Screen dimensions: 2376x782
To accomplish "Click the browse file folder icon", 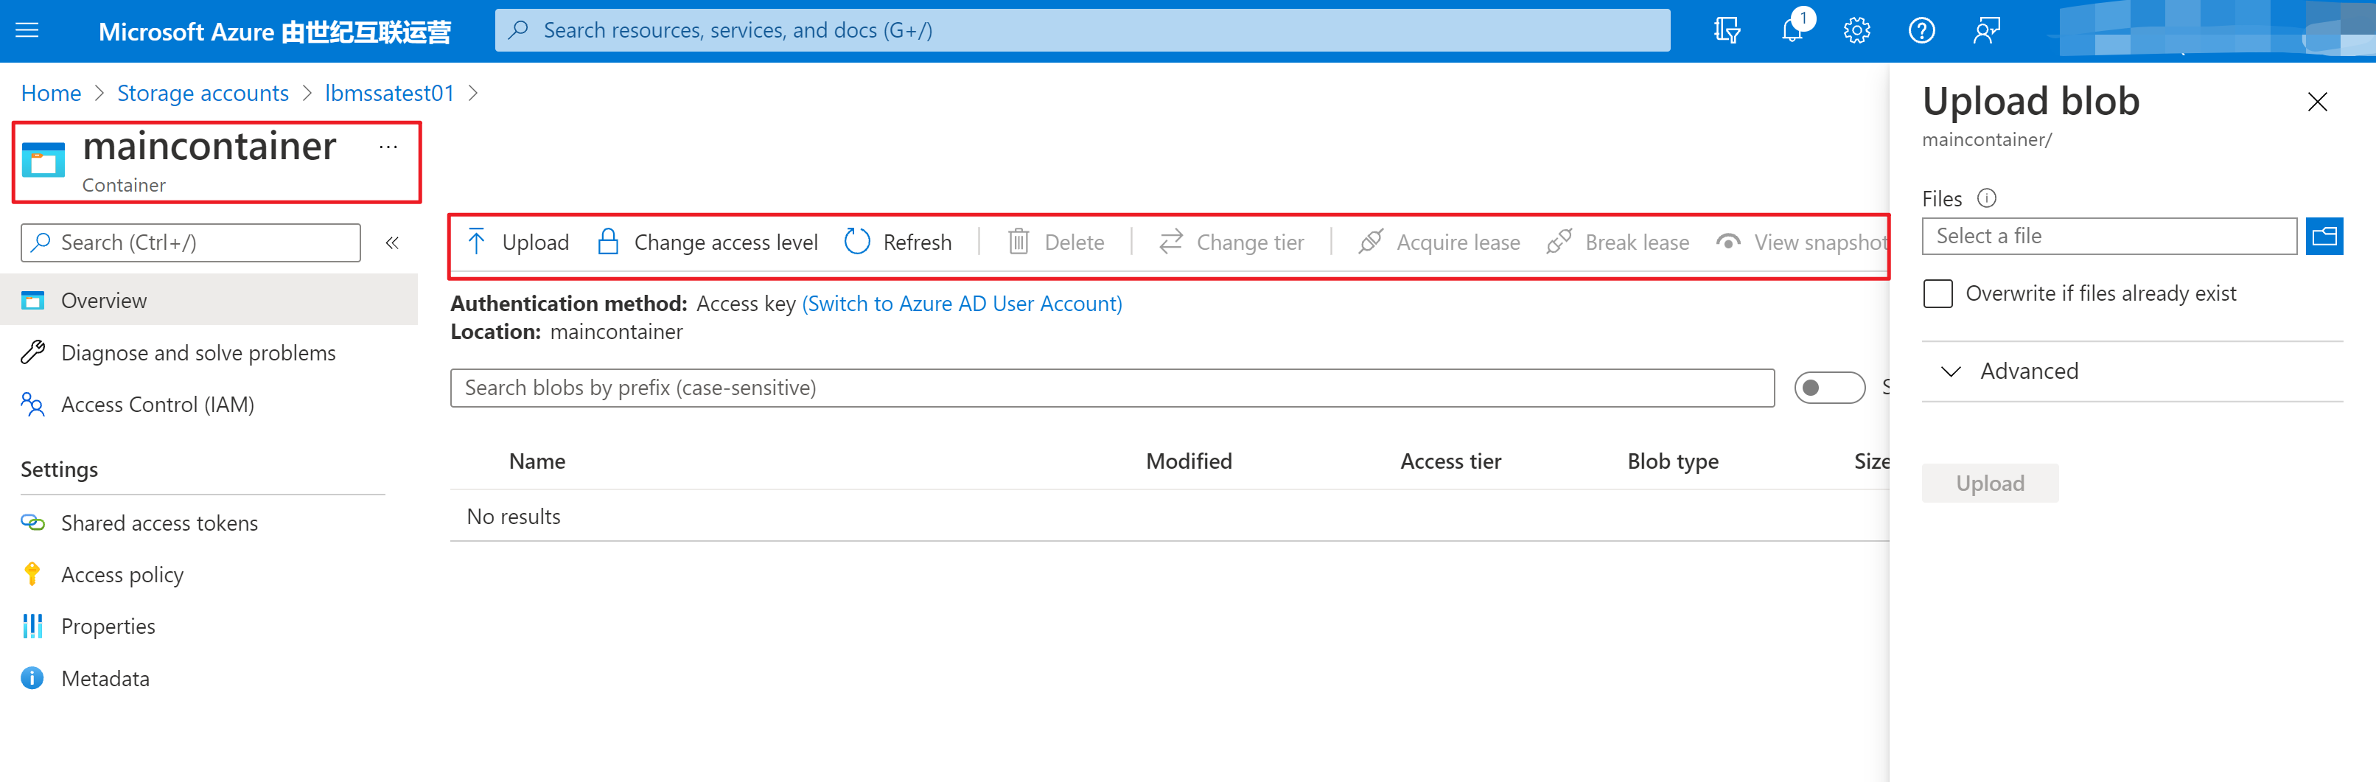I will click(x=2324, y=236).
